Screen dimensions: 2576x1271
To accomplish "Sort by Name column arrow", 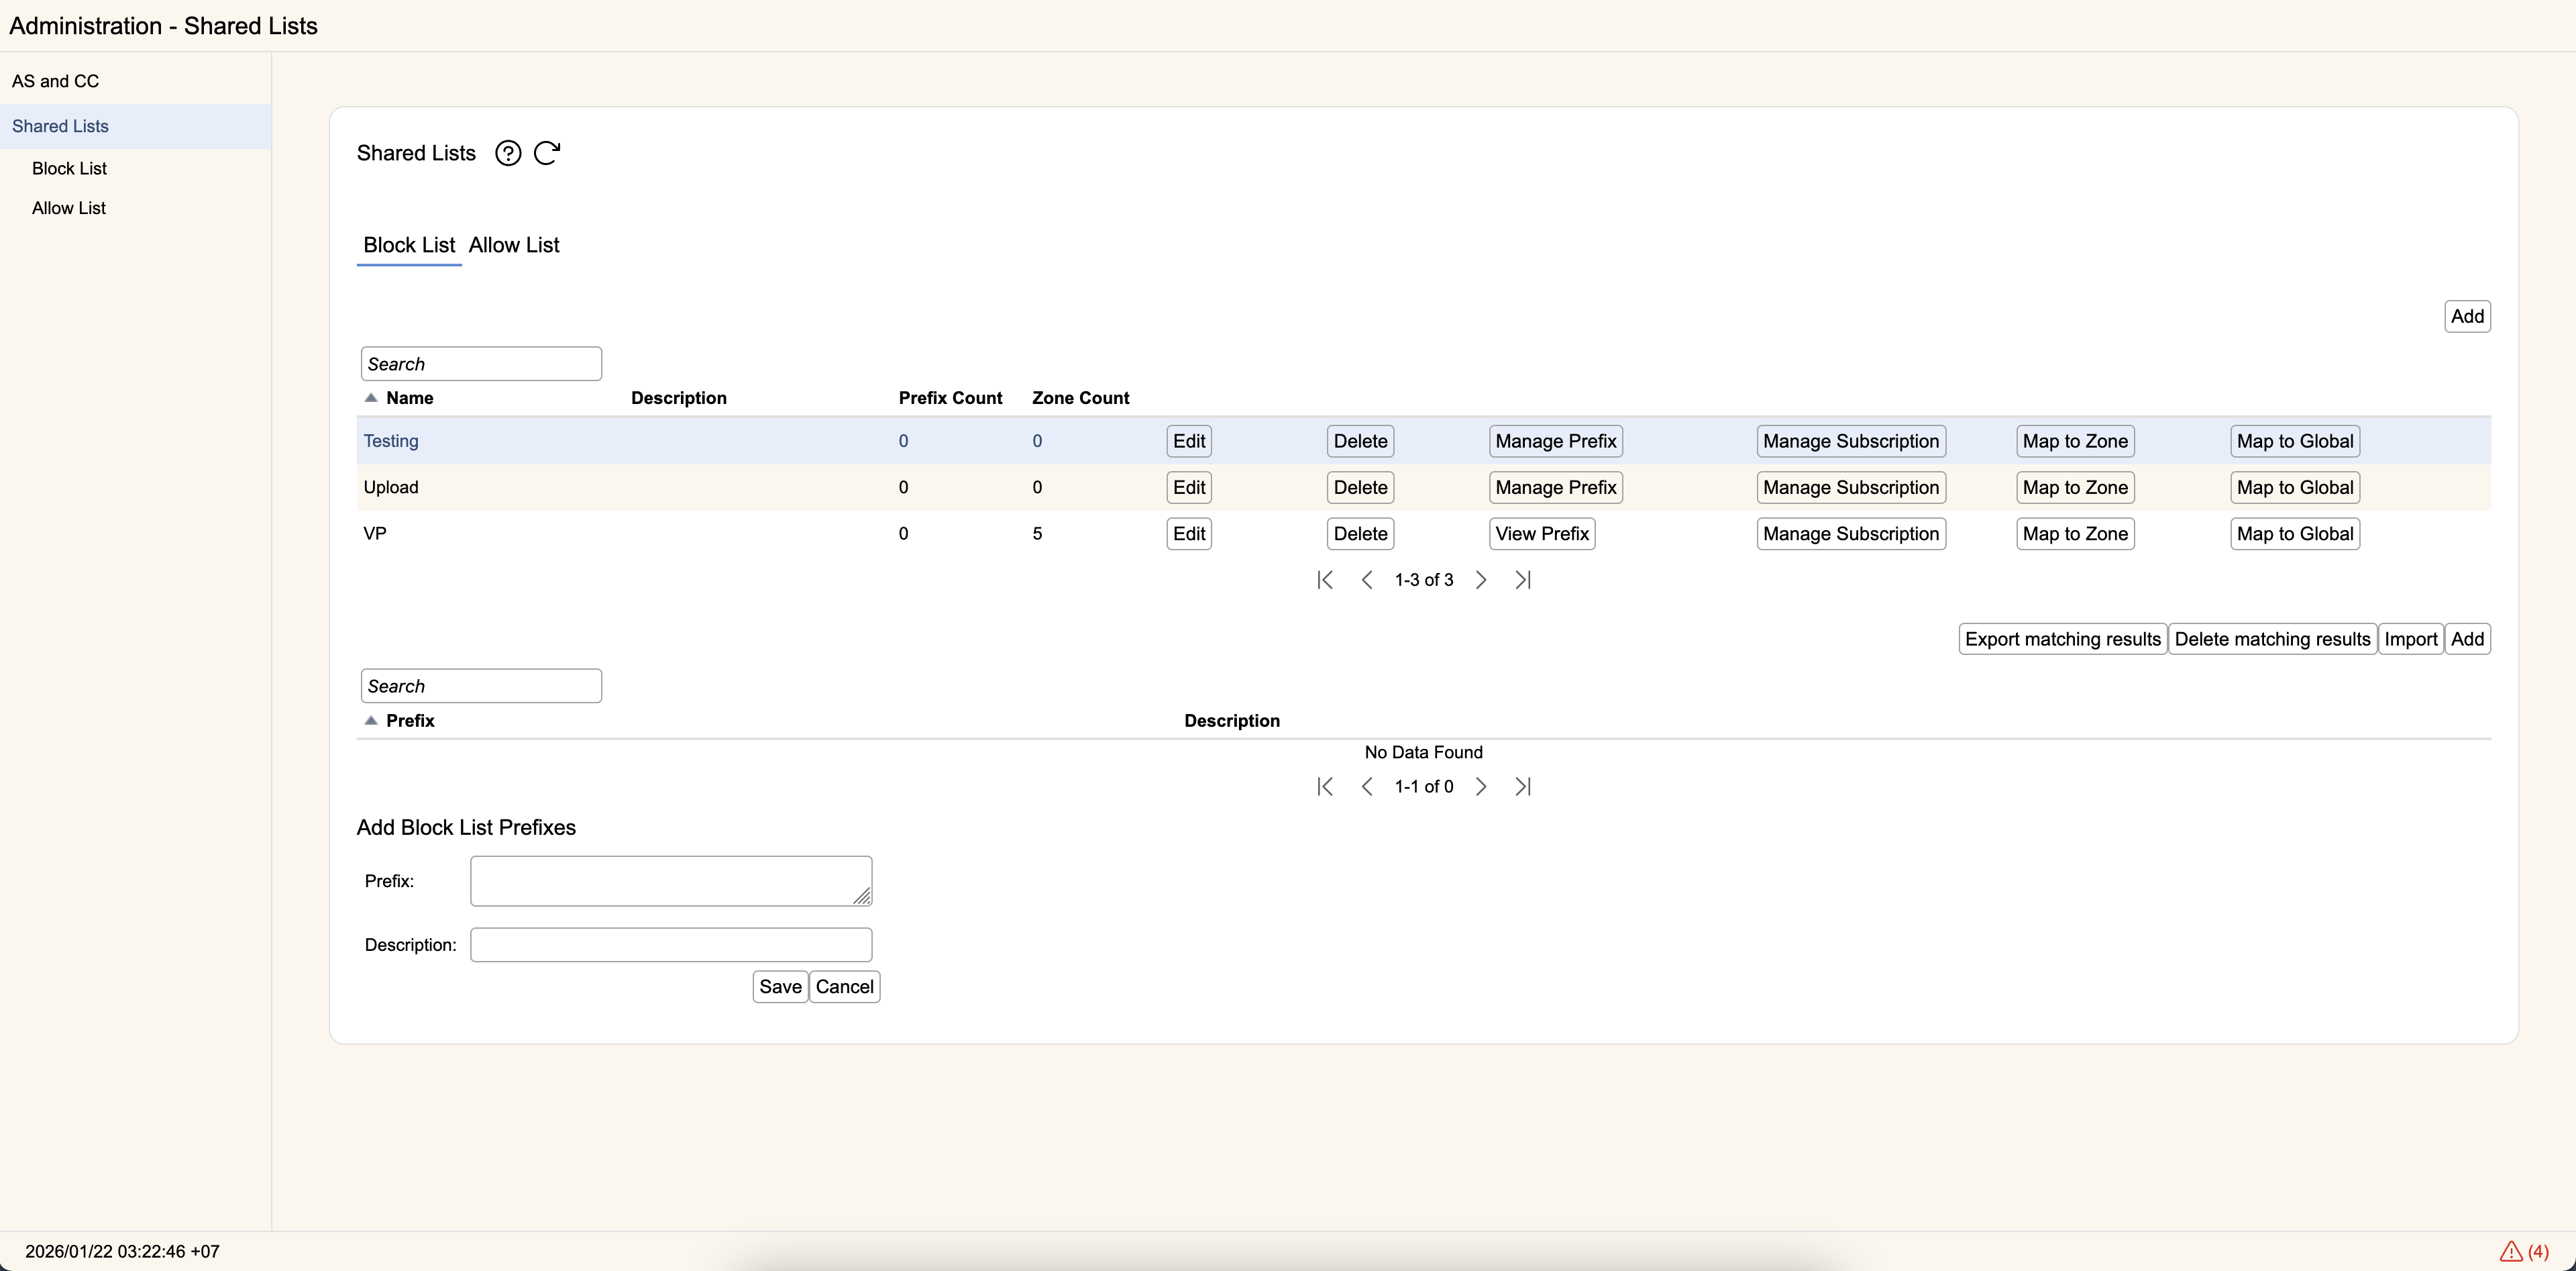I will [x=371, y=398].
